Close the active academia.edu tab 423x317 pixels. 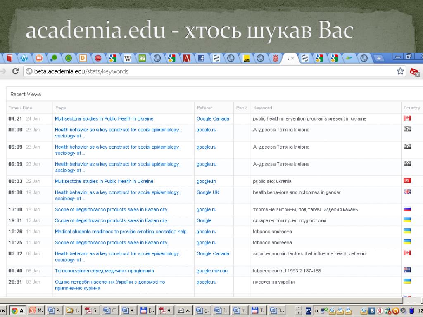(293, 58)
